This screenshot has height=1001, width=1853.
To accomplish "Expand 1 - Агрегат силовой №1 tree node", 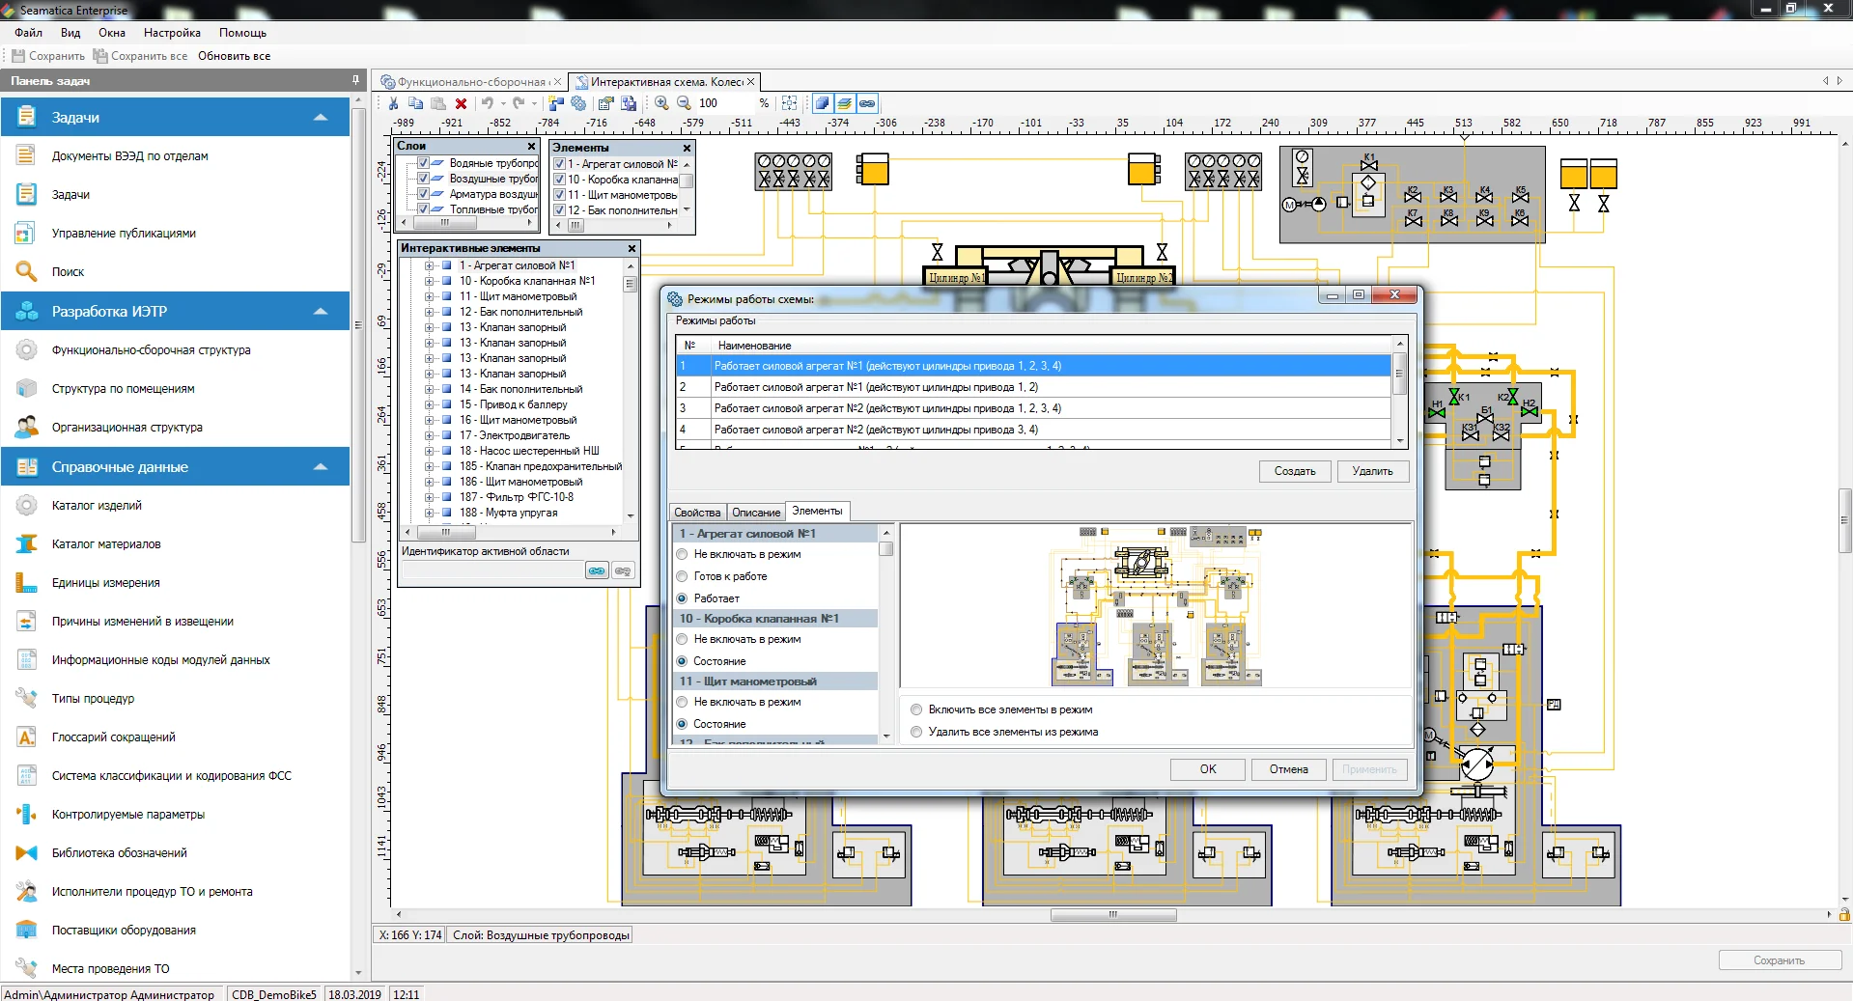I will [x=429, y=265].
